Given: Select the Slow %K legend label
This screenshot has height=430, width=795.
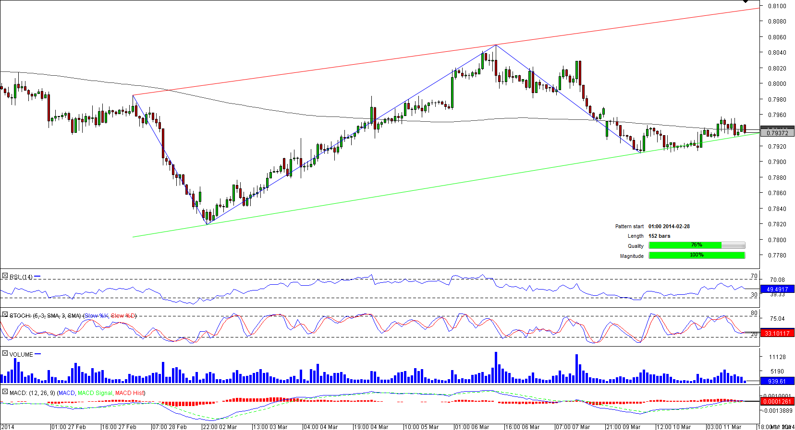Looking at the screenshot, I should click(96, 316).
